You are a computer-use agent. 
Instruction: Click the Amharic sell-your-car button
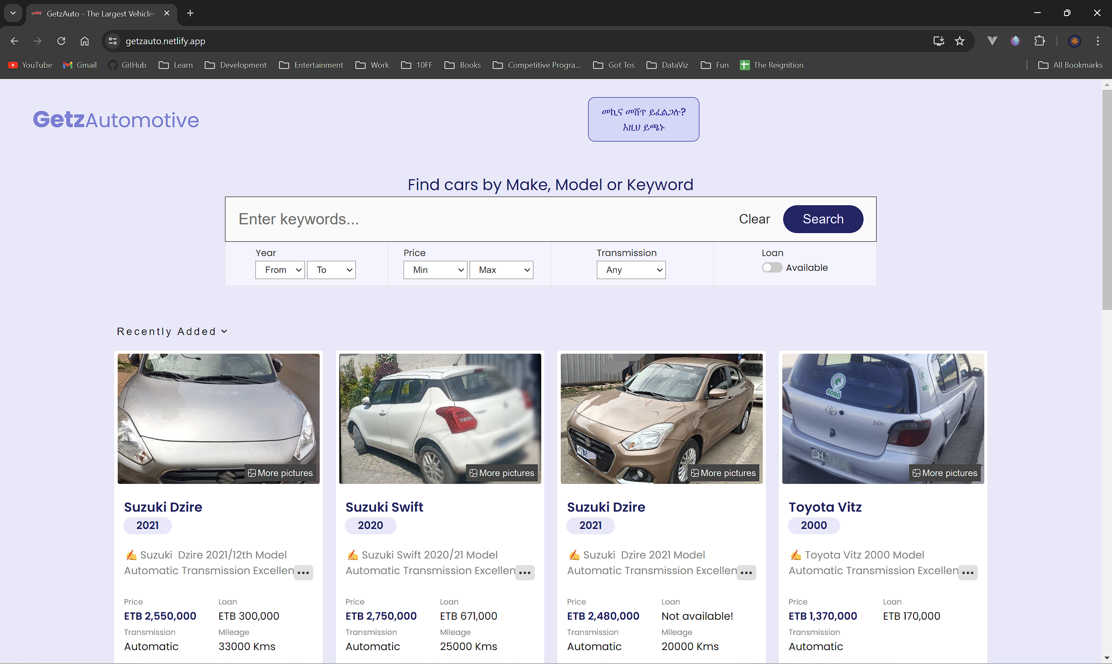644,119
